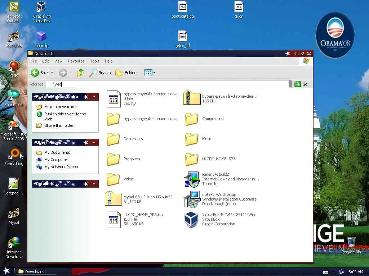Select the ULCPC_HOME_SP3 folder

tap(210, 159)
